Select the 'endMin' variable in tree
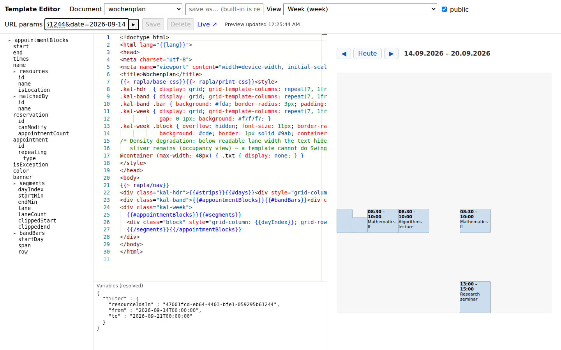The width and height of the screenshot is (561, 350). pyautogui.click(x=28, y=202)
